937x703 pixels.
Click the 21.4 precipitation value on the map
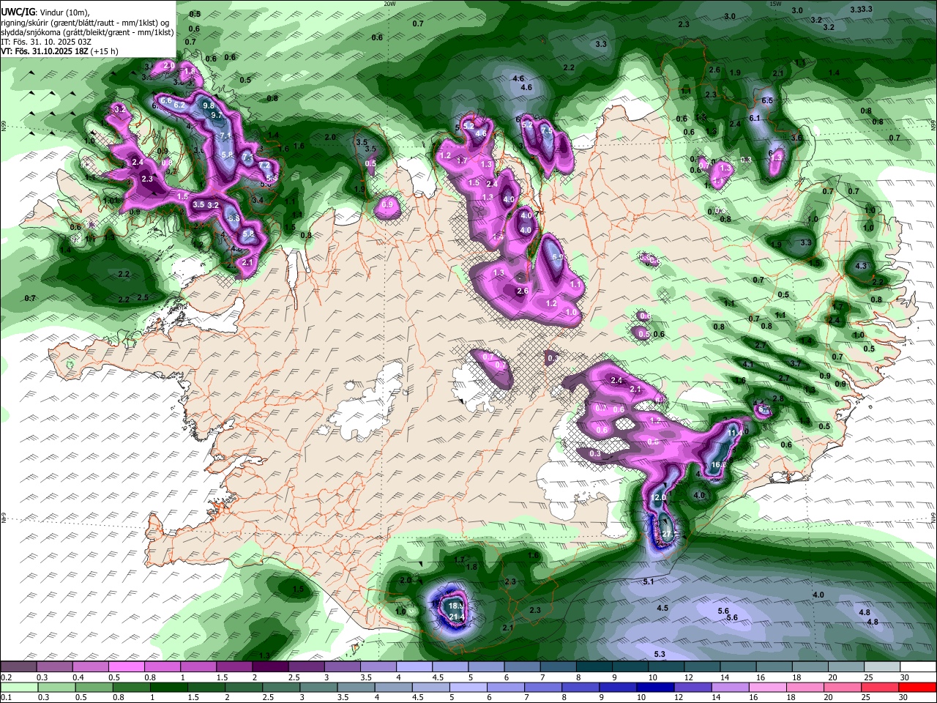457,617
